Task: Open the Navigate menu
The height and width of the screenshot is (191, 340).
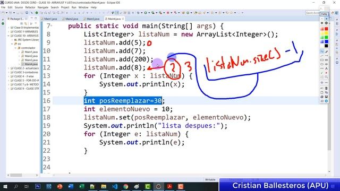Action: pyautogui.click(x=43, y=7)
